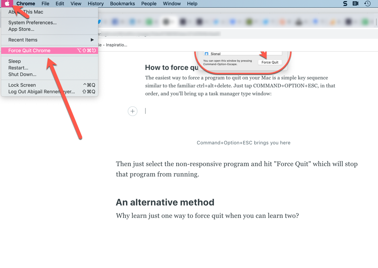Screen dimensions: 378x268
Task: Click paragraph starting 'The easiest way to force'
Action: tap(240, 86)
